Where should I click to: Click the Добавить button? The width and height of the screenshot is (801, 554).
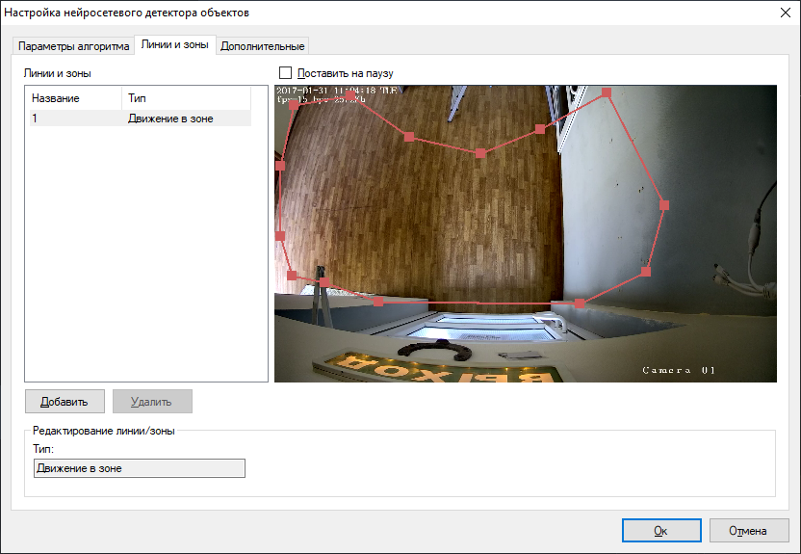coord(64,402)
